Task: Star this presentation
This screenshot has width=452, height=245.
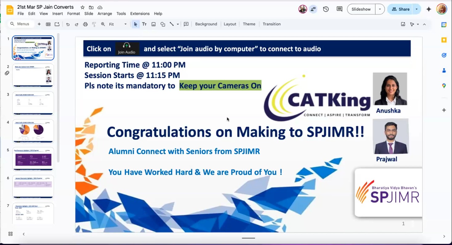Action: pos(83,7)
